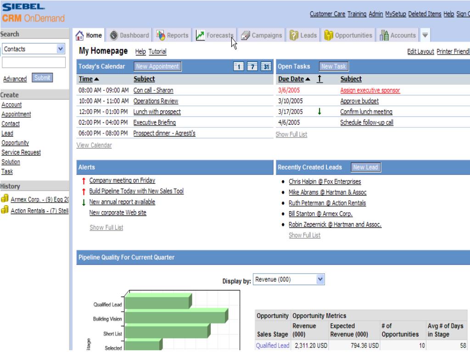This screenshot has width=470, height=352.
Task: Show full list of alerts
Action: tap(106, 228)
